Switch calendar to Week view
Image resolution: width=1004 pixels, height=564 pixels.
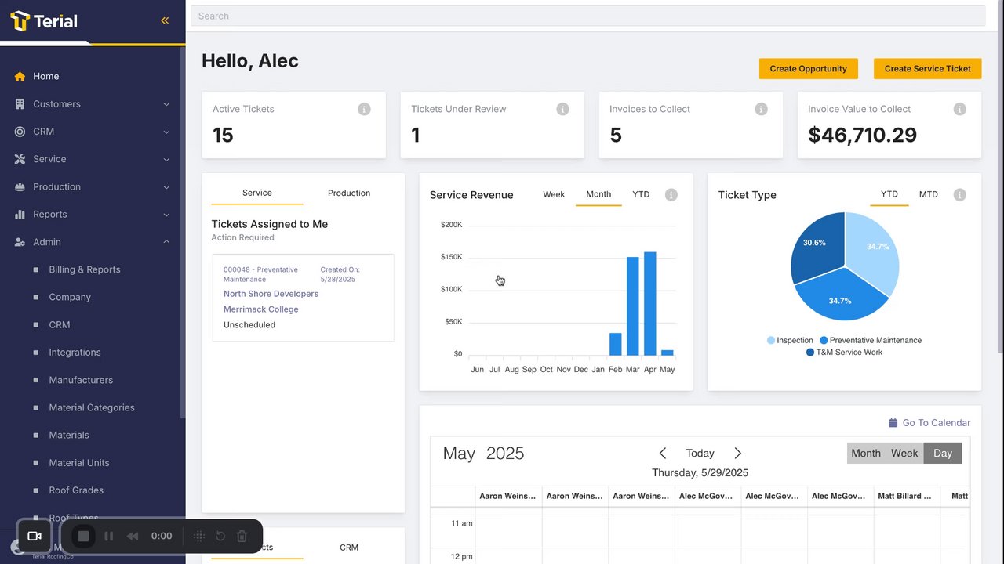(904, 453)
